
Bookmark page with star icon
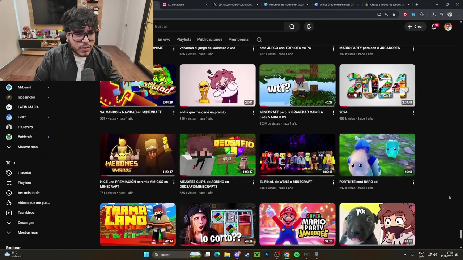click(394, 14)
